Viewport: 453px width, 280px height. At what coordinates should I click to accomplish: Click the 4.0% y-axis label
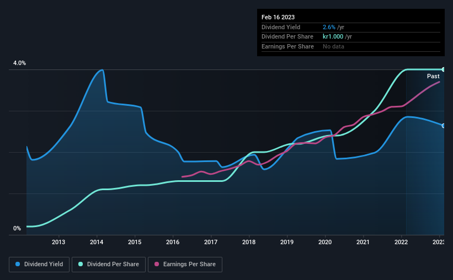point(19,63)
